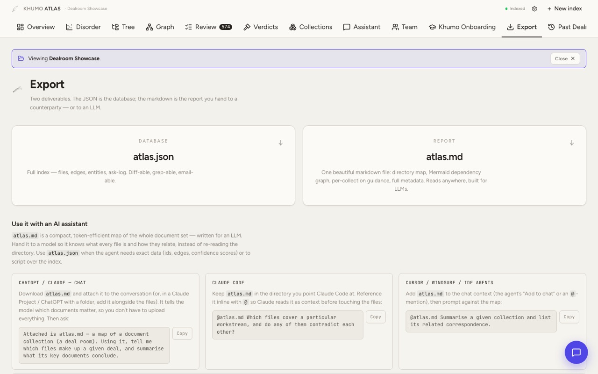Close the Dealroom Showcase banner
The image size is (598, 374).
tap(565, 58)
